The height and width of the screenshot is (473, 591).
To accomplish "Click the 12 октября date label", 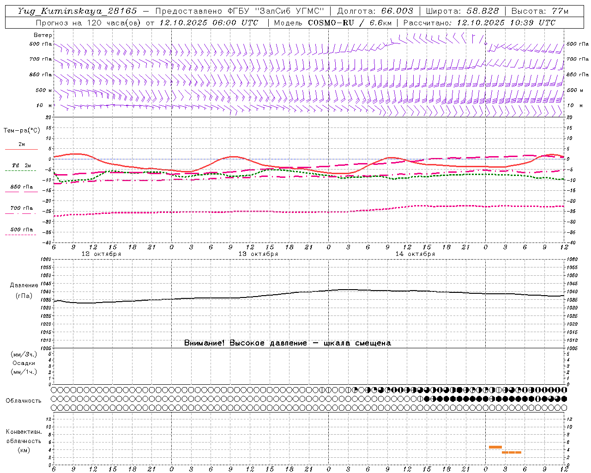I will pyautogui.click(x=101, y=254).
